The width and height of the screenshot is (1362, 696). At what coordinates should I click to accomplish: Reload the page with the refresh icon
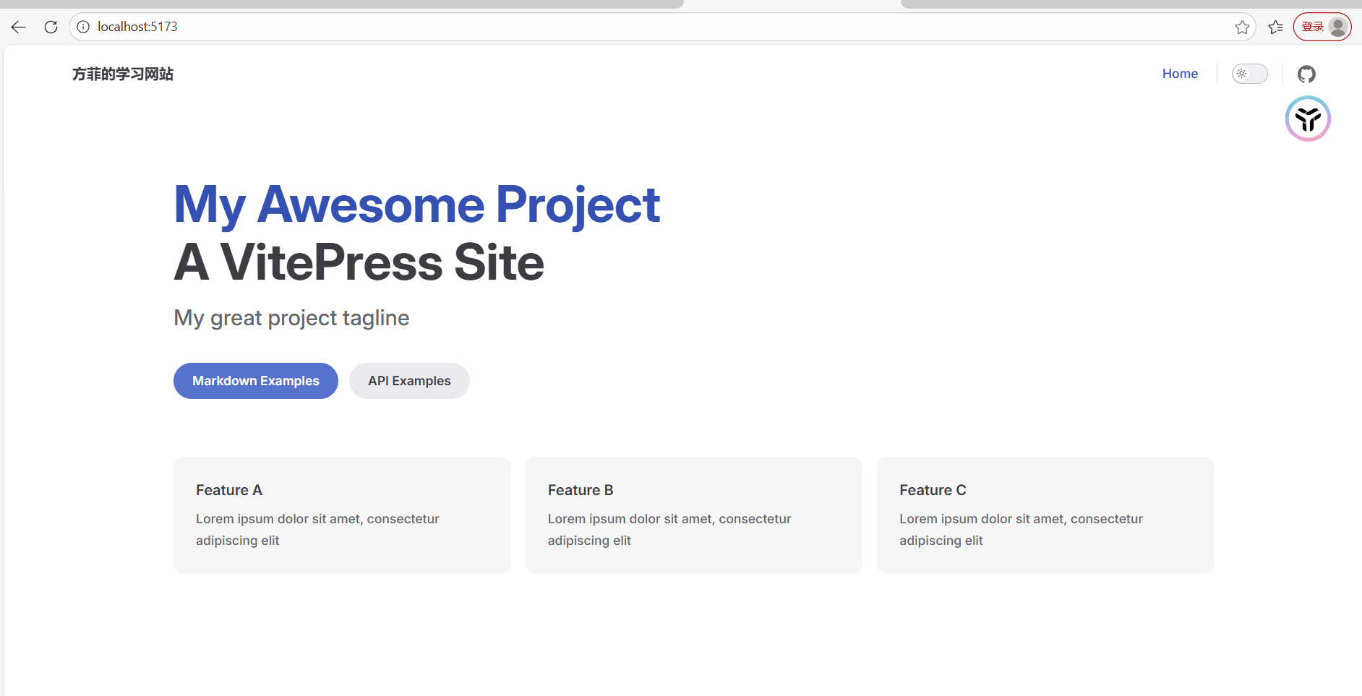[x=51, y=27]
